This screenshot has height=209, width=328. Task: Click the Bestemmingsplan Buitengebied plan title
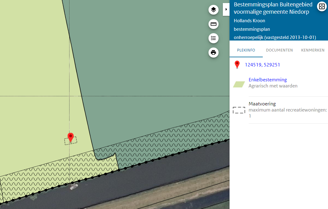pyautogui.click(x=273, y=8)
